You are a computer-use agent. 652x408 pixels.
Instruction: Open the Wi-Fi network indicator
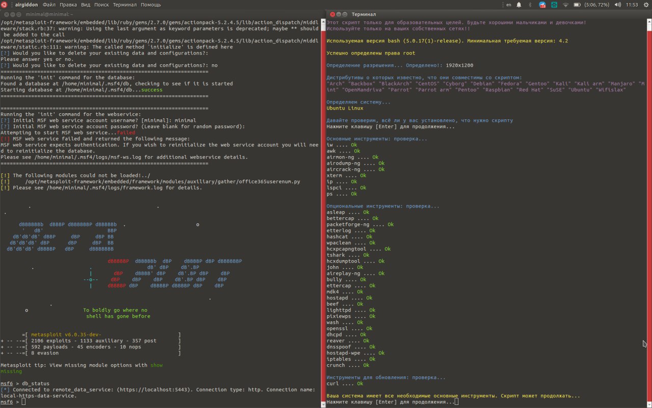pyautogui.click(x=565, y=5)
